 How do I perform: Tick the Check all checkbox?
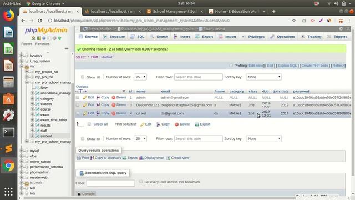(89, 124)
